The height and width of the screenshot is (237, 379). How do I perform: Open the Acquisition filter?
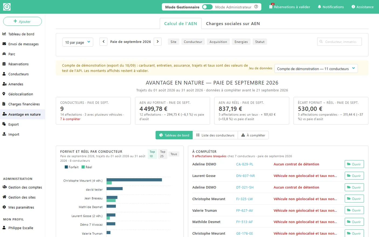click(218, 42)
